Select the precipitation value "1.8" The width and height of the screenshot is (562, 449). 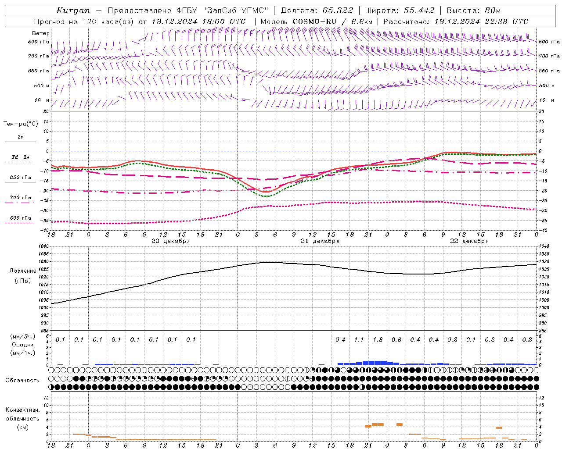click(378, 339)
